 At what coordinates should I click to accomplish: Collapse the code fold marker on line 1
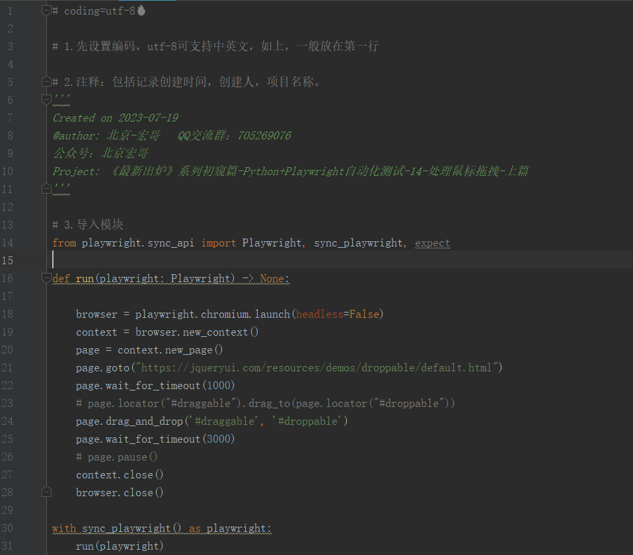click(x=46, y=10)
